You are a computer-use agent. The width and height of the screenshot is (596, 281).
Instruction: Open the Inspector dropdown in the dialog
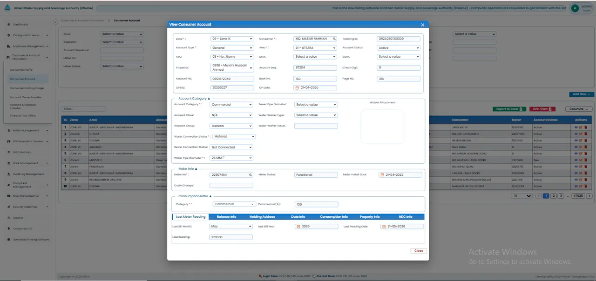click(232, 68)
